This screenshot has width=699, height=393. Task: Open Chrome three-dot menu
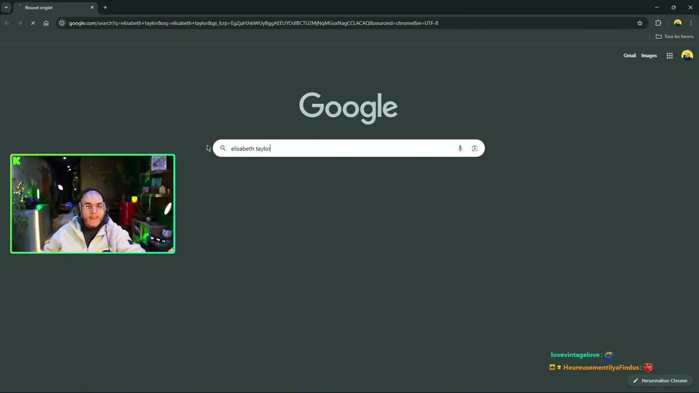(x=691, y=23)
